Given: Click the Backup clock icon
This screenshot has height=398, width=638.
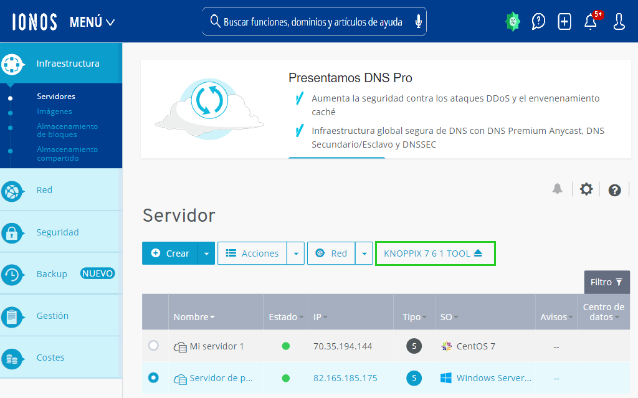Looking at the screenshot, I should coord(12,275).
